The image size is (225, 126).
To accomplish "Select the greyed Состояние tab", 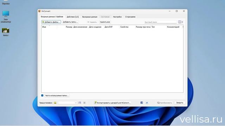I will [x=105, y=17].
